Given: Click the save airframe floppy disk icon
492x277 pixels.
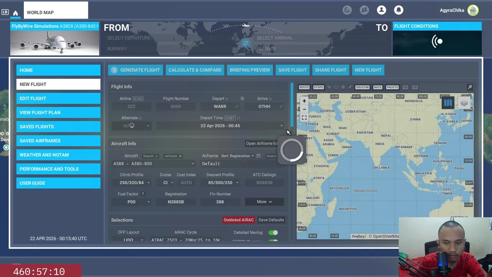Looking at the screenshot, I should (258, 156).
